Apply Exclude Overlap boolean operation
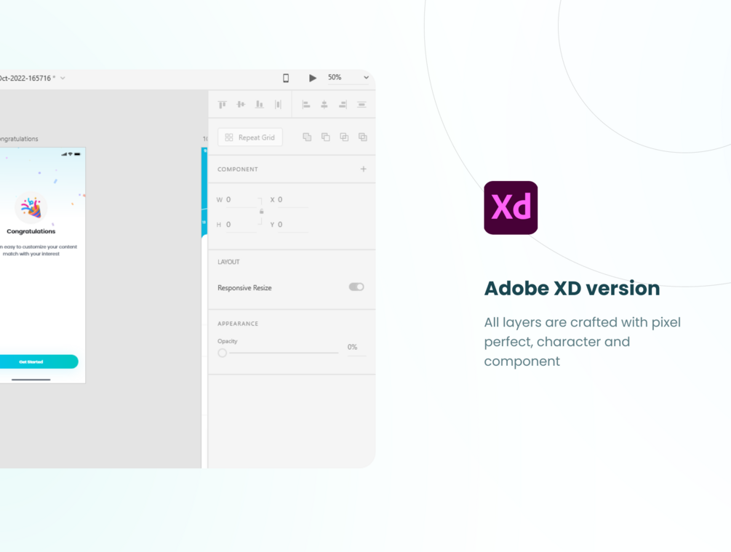Image resolution: width=731 pixels, height=552 pixels. coord(363,137)
